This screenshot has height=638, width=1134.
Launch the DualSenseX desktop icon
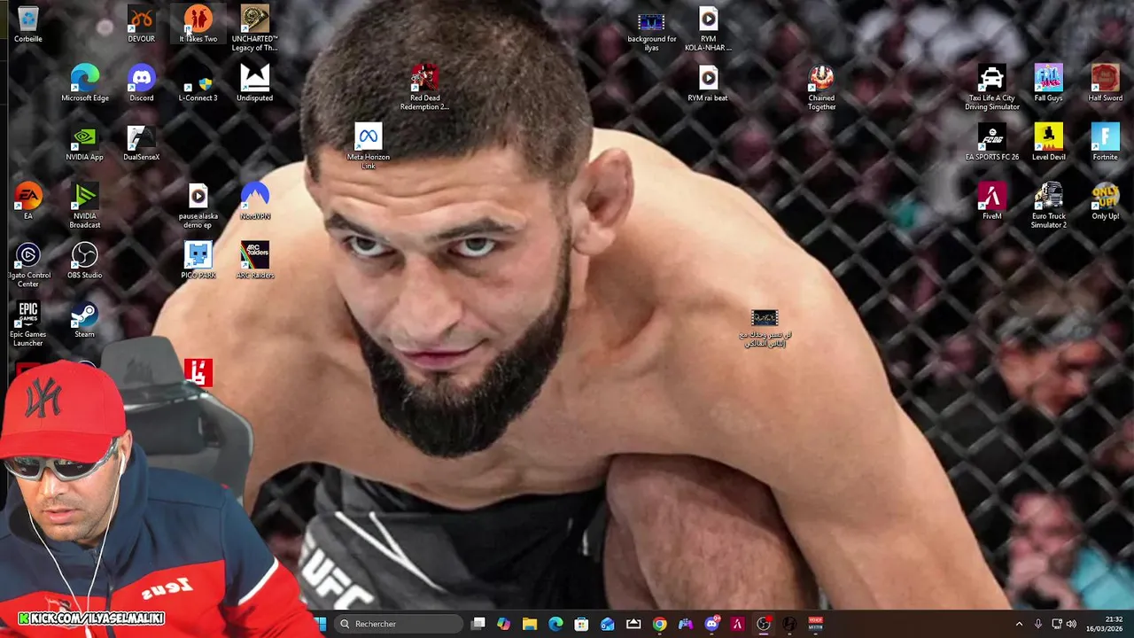click(141, 143)
